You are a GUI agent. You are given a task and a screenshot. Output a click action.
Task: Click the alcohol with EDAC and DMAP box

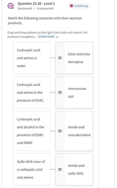(31, 131)
